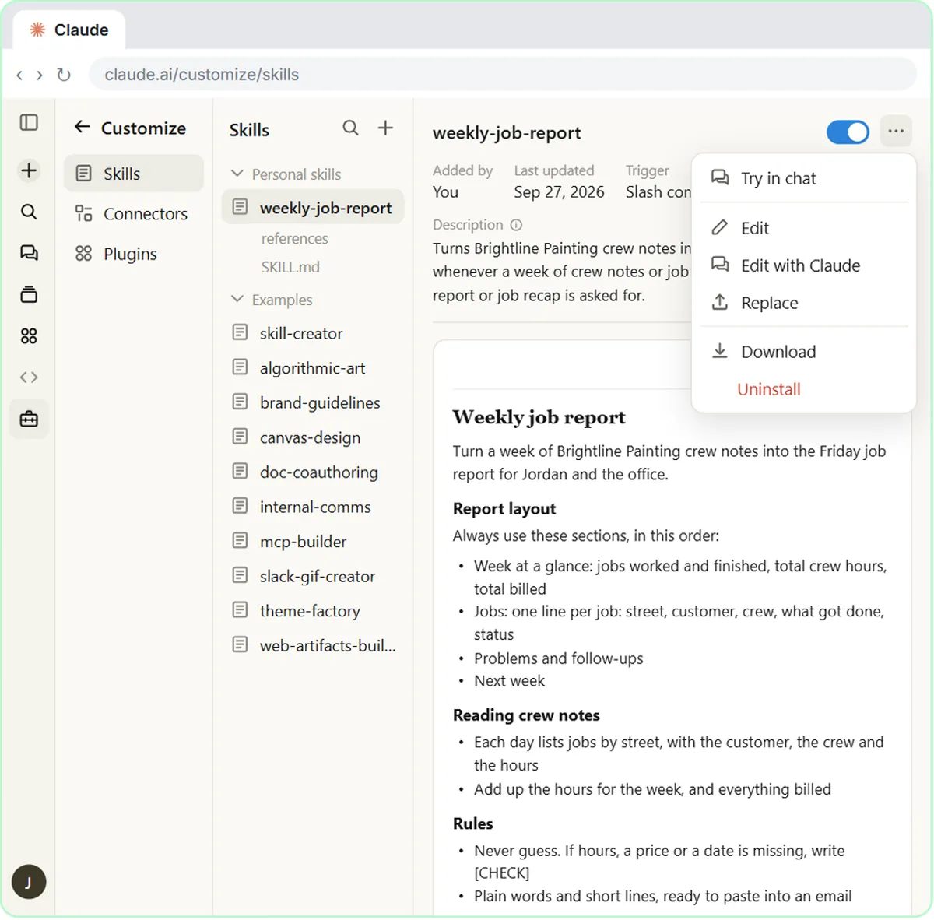Toggle the sidebar panel icon
The width and height of the screenshot is (934, 920).
pyautogui.click(x=29, y=122)
